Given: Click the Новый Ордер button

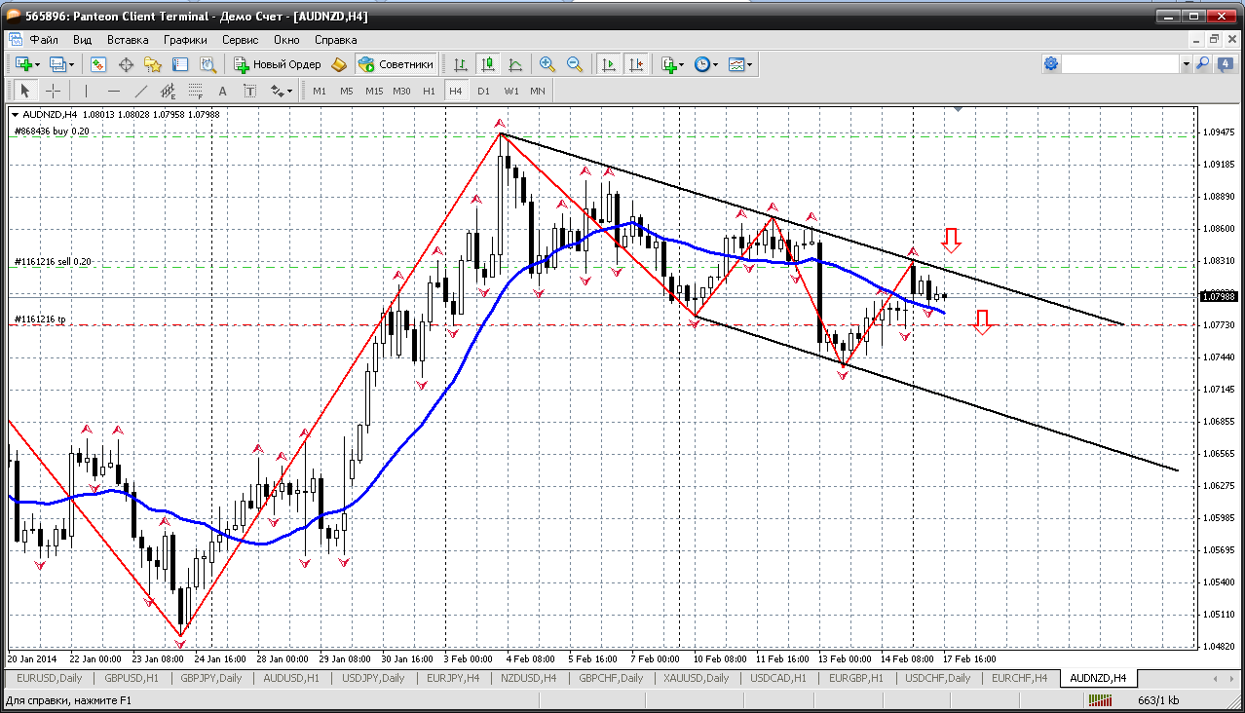Looking at the screenshot, I should coord(278,64).
